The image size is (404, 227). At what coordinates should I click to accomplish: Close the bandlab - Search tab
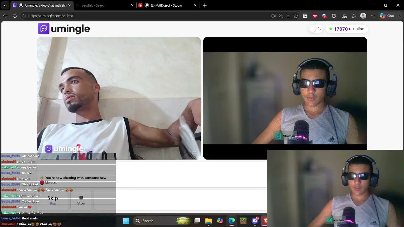[133, 5]
